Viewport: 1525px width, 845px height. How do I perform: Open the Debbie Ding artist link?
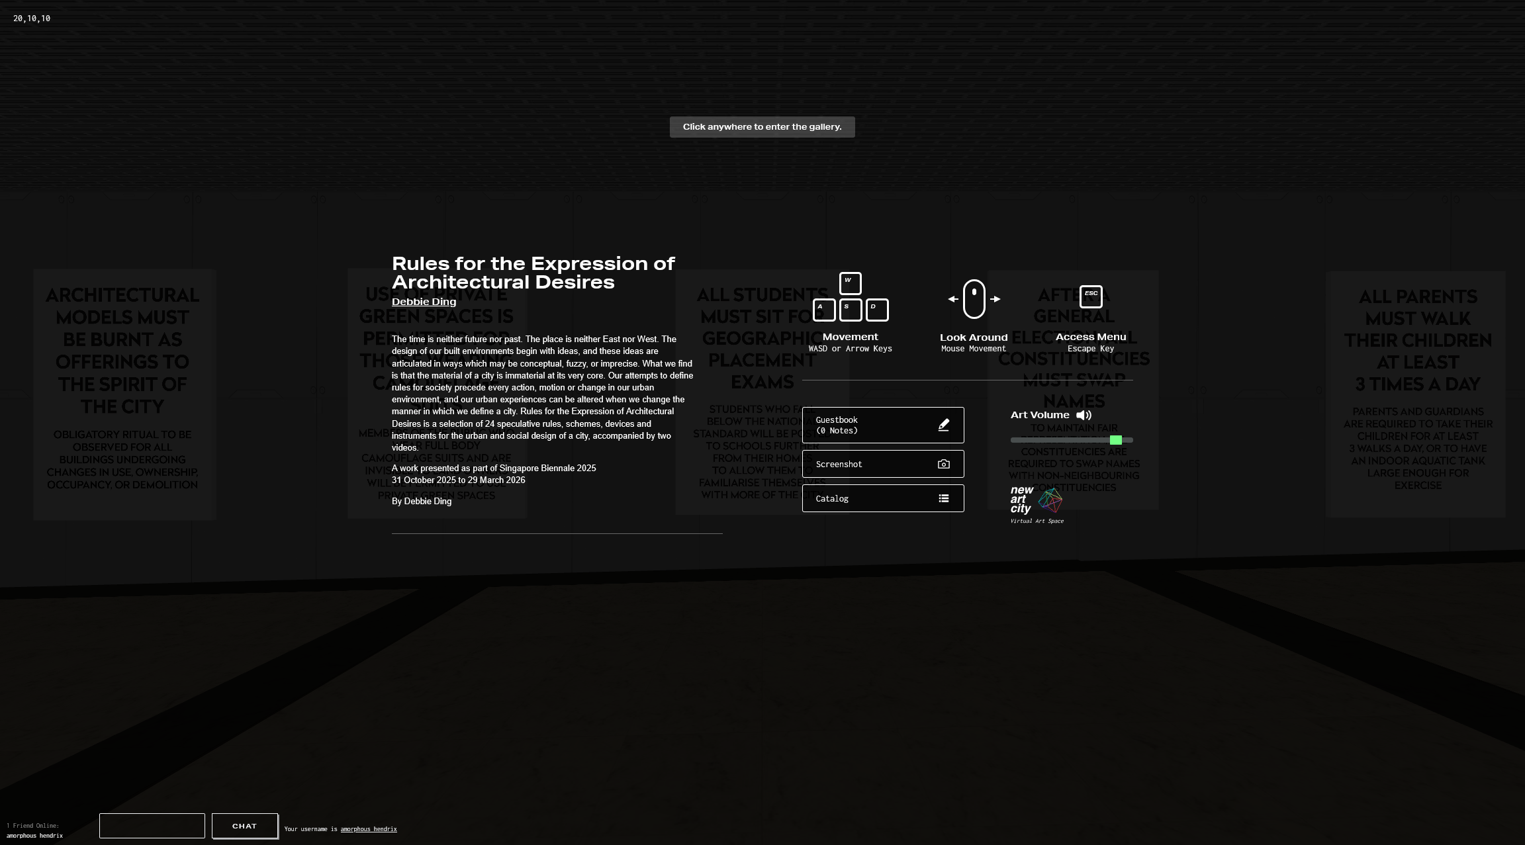424,302
